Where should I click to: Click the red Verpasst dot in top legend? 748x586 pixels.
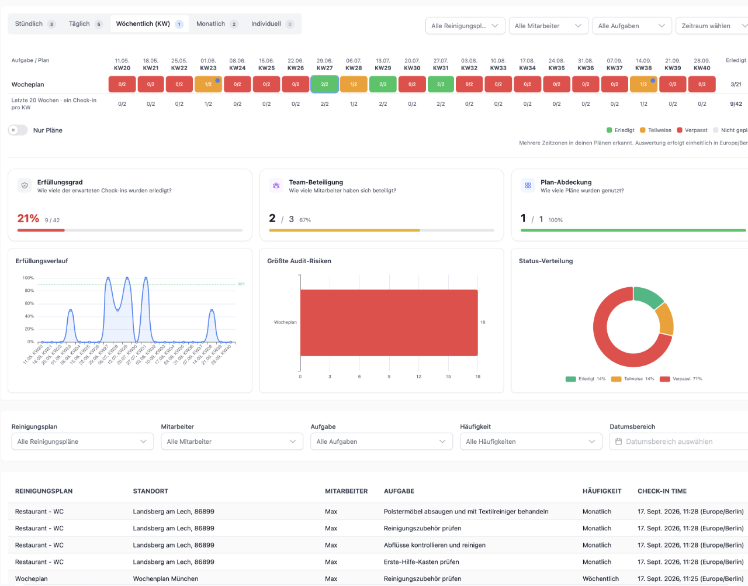(680, 130)
